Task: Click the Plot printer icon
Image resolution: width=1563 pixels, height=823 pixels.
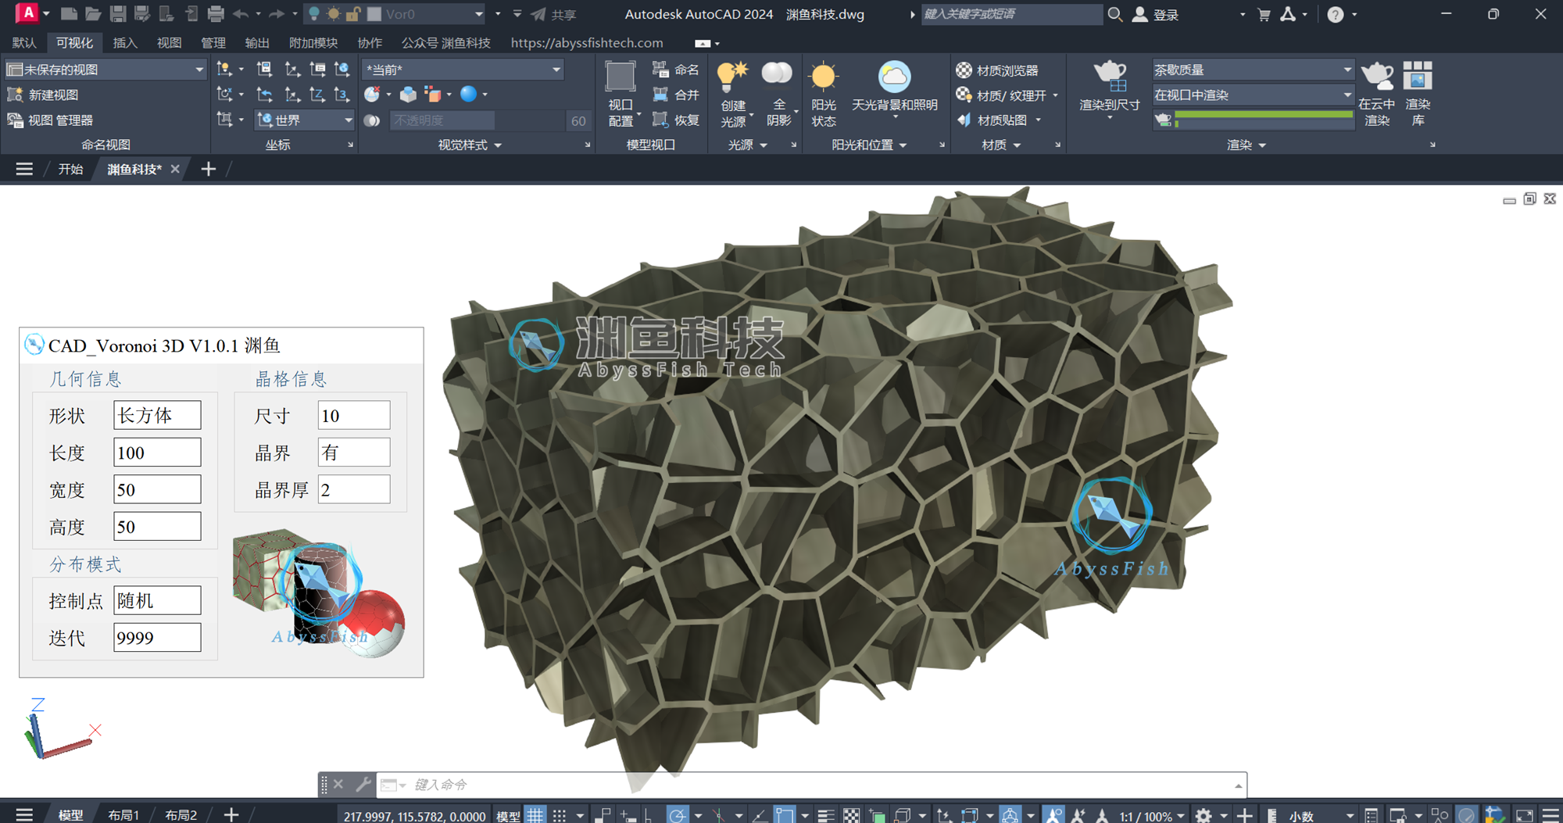Action: click(216, 14)
